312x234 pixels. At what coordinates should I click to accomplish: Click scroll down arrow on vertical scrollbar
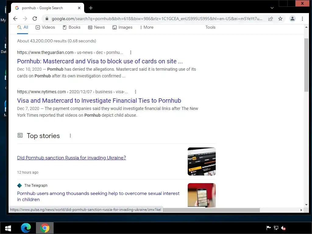(306, 205)
